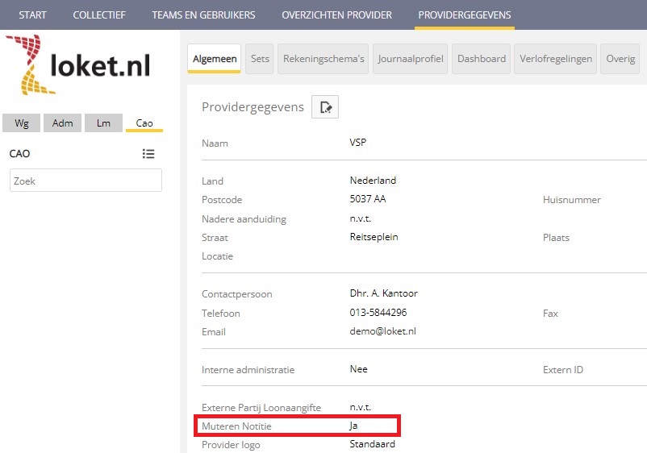Open the Rekeningschema's tab
This screenshot has height=453, width=647.
[323, 59]
